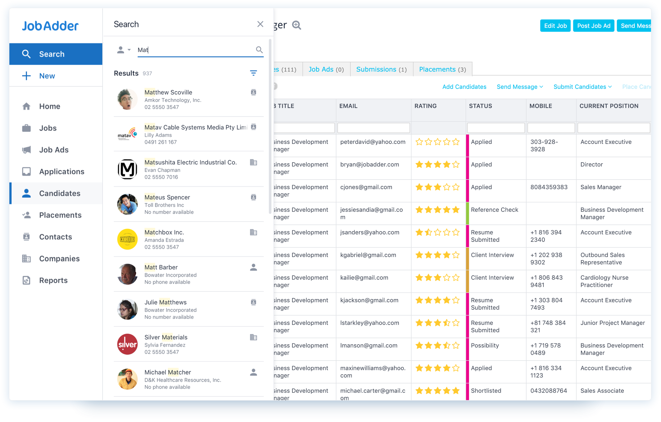Screen dimensions: 661x422
Task: Give cjones@gmail.com a five-star rating
Action: [456, 187]
